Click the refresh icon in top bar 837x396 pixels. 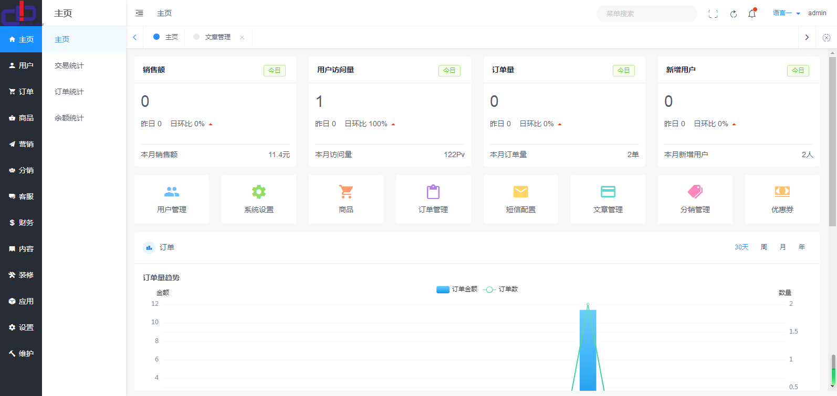pos(734,14)
